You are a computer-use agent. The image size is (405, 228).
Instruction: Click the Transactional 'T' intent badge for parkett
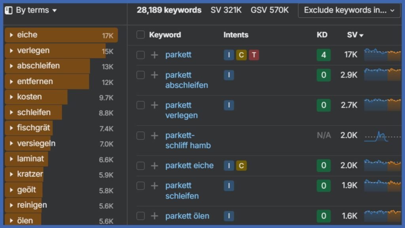254,55
